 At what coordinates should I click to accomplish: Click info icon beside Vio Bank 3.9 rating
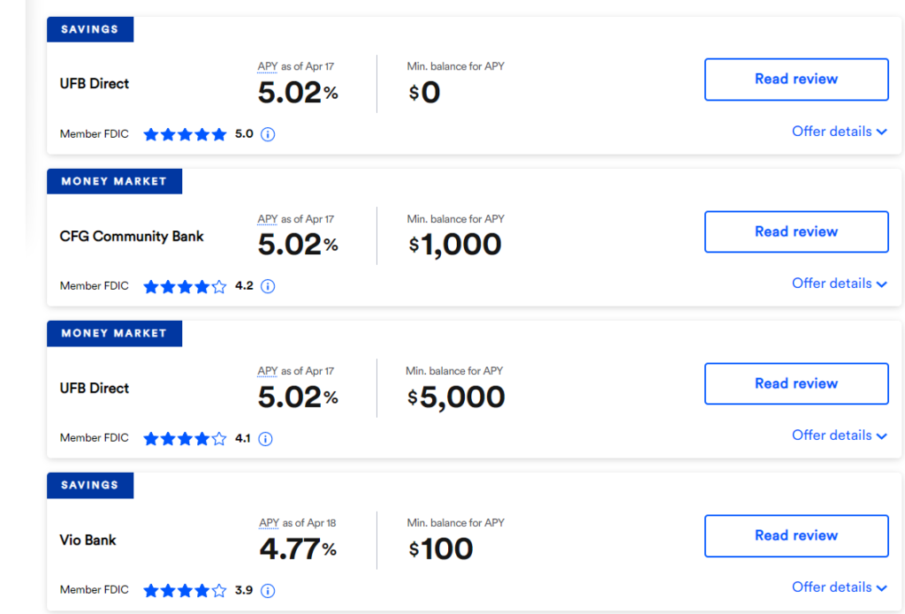268,590
